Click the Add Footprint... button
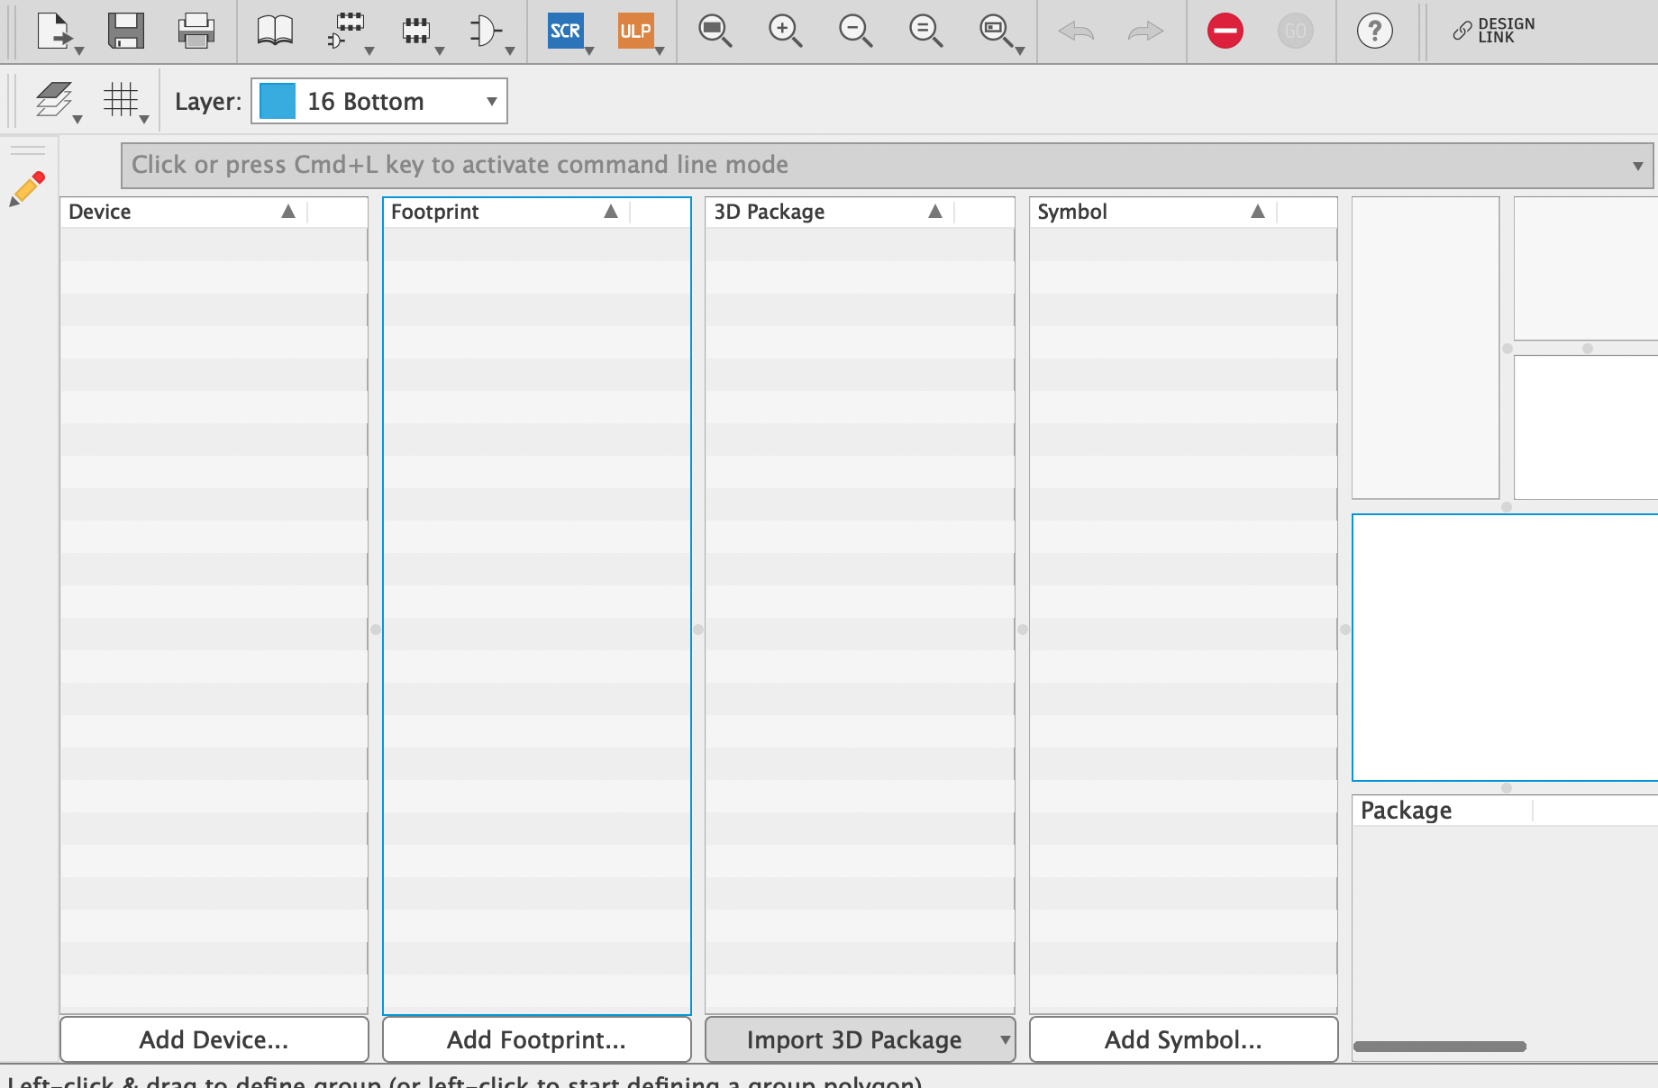The height and width of the screenshot is (1088, 1658). (x=537, y=1039)
